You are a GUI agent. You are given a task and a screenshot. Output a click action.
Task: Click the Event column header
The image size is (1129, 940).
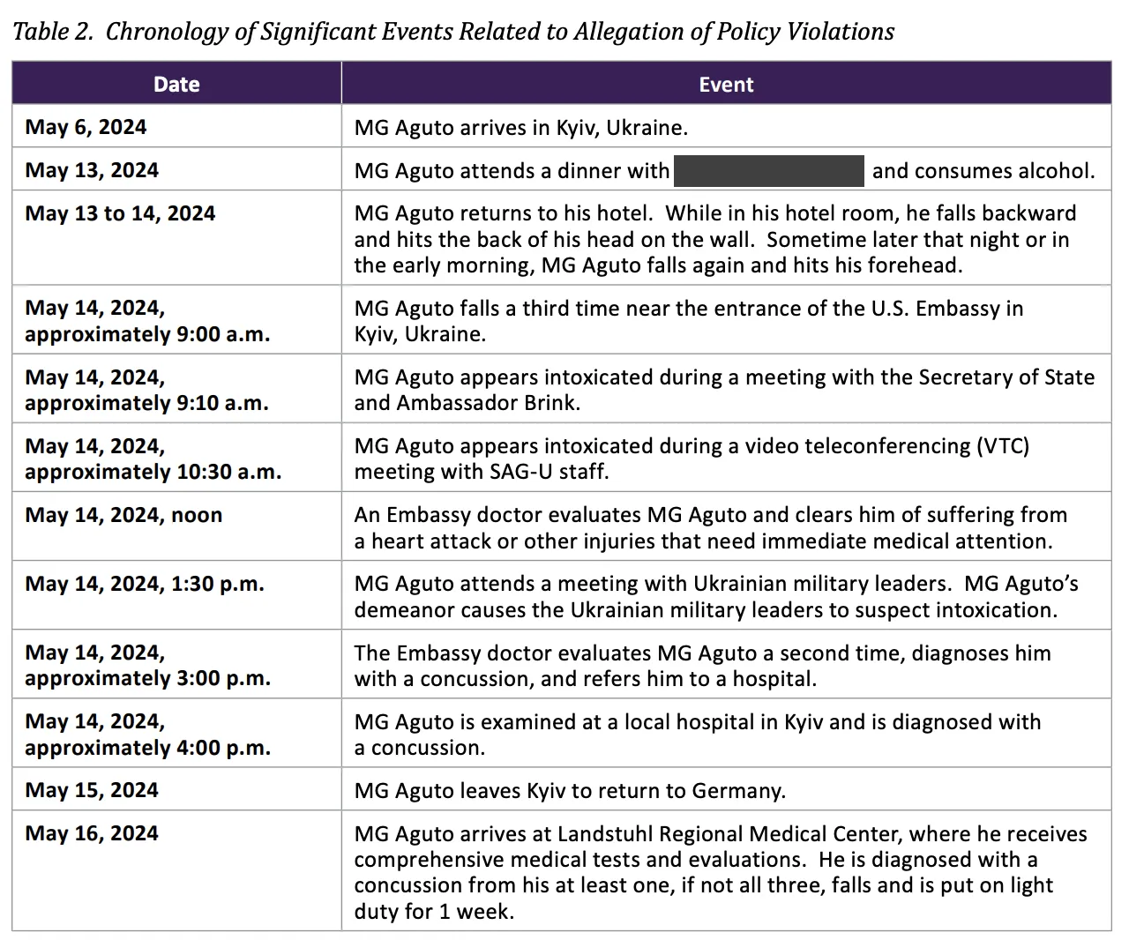click(x=726, y=85)
